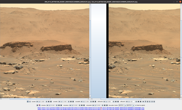Click the offsetY value field showing -25
Image resolution: width=182 pixels, height=110 pixels.
click(132, 102)
